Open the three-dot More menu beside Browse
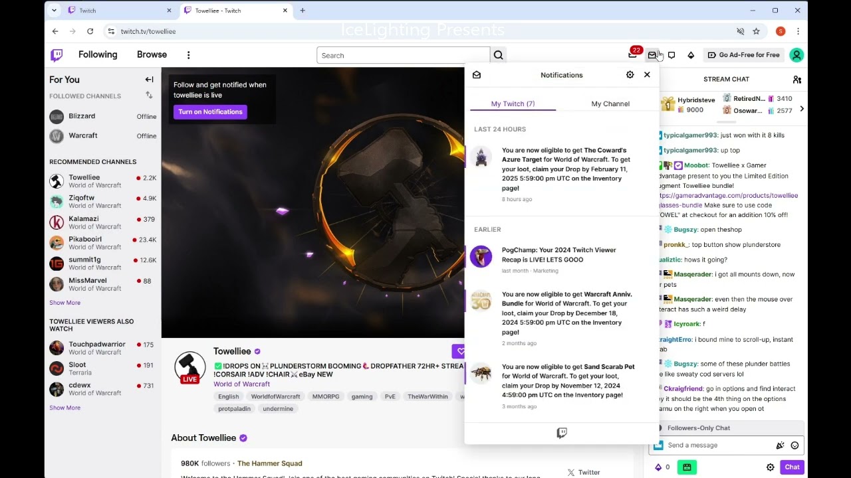851x478 pixels. (188, 55)
